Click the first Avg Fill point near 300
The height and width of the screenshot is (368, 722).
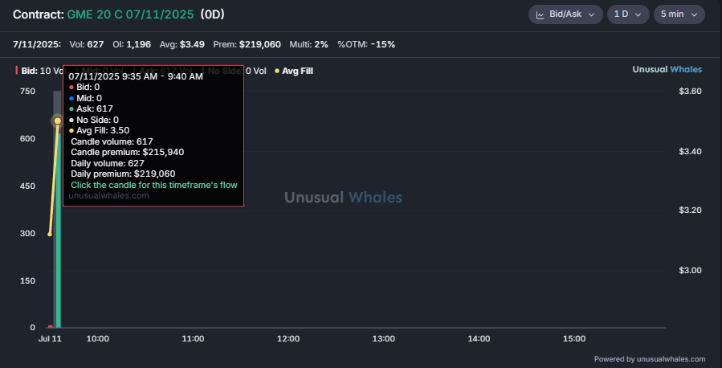coord(50,234)
